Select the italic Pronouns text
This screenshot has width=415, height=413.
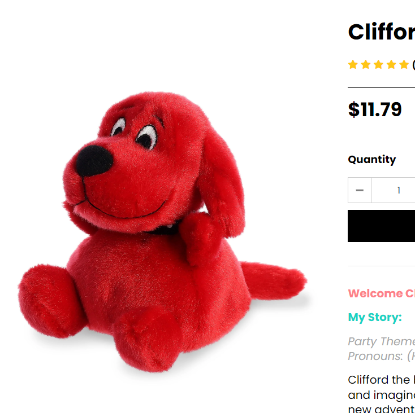382,356
